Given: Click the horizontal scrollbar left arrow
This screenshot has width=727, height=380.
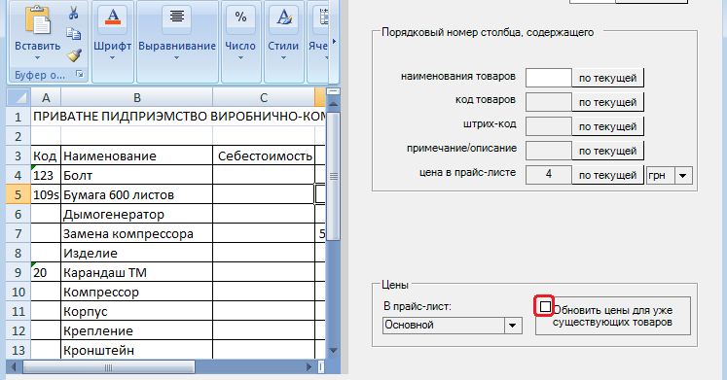Looking at the screenshot, I should (14, 367).
